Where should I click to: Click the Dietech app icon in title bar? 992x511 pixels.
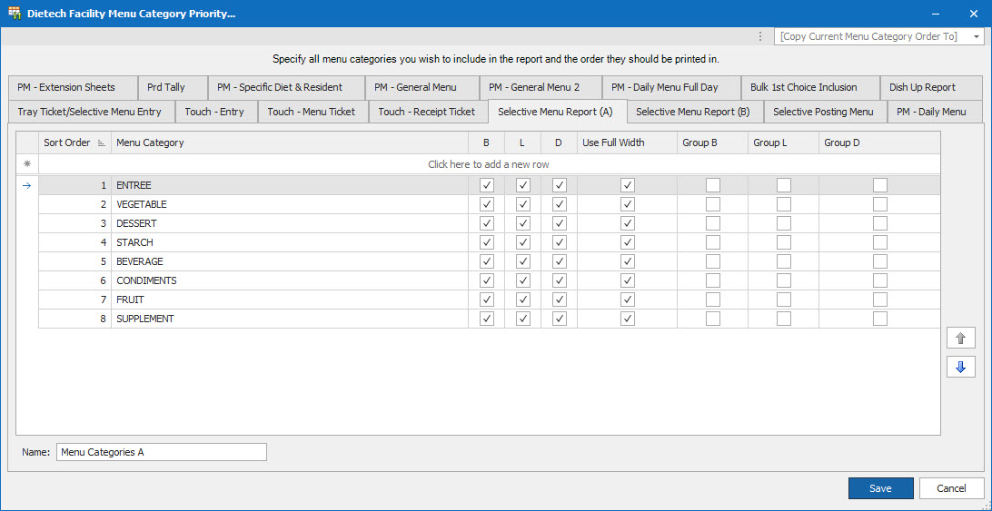click(15, 14)
